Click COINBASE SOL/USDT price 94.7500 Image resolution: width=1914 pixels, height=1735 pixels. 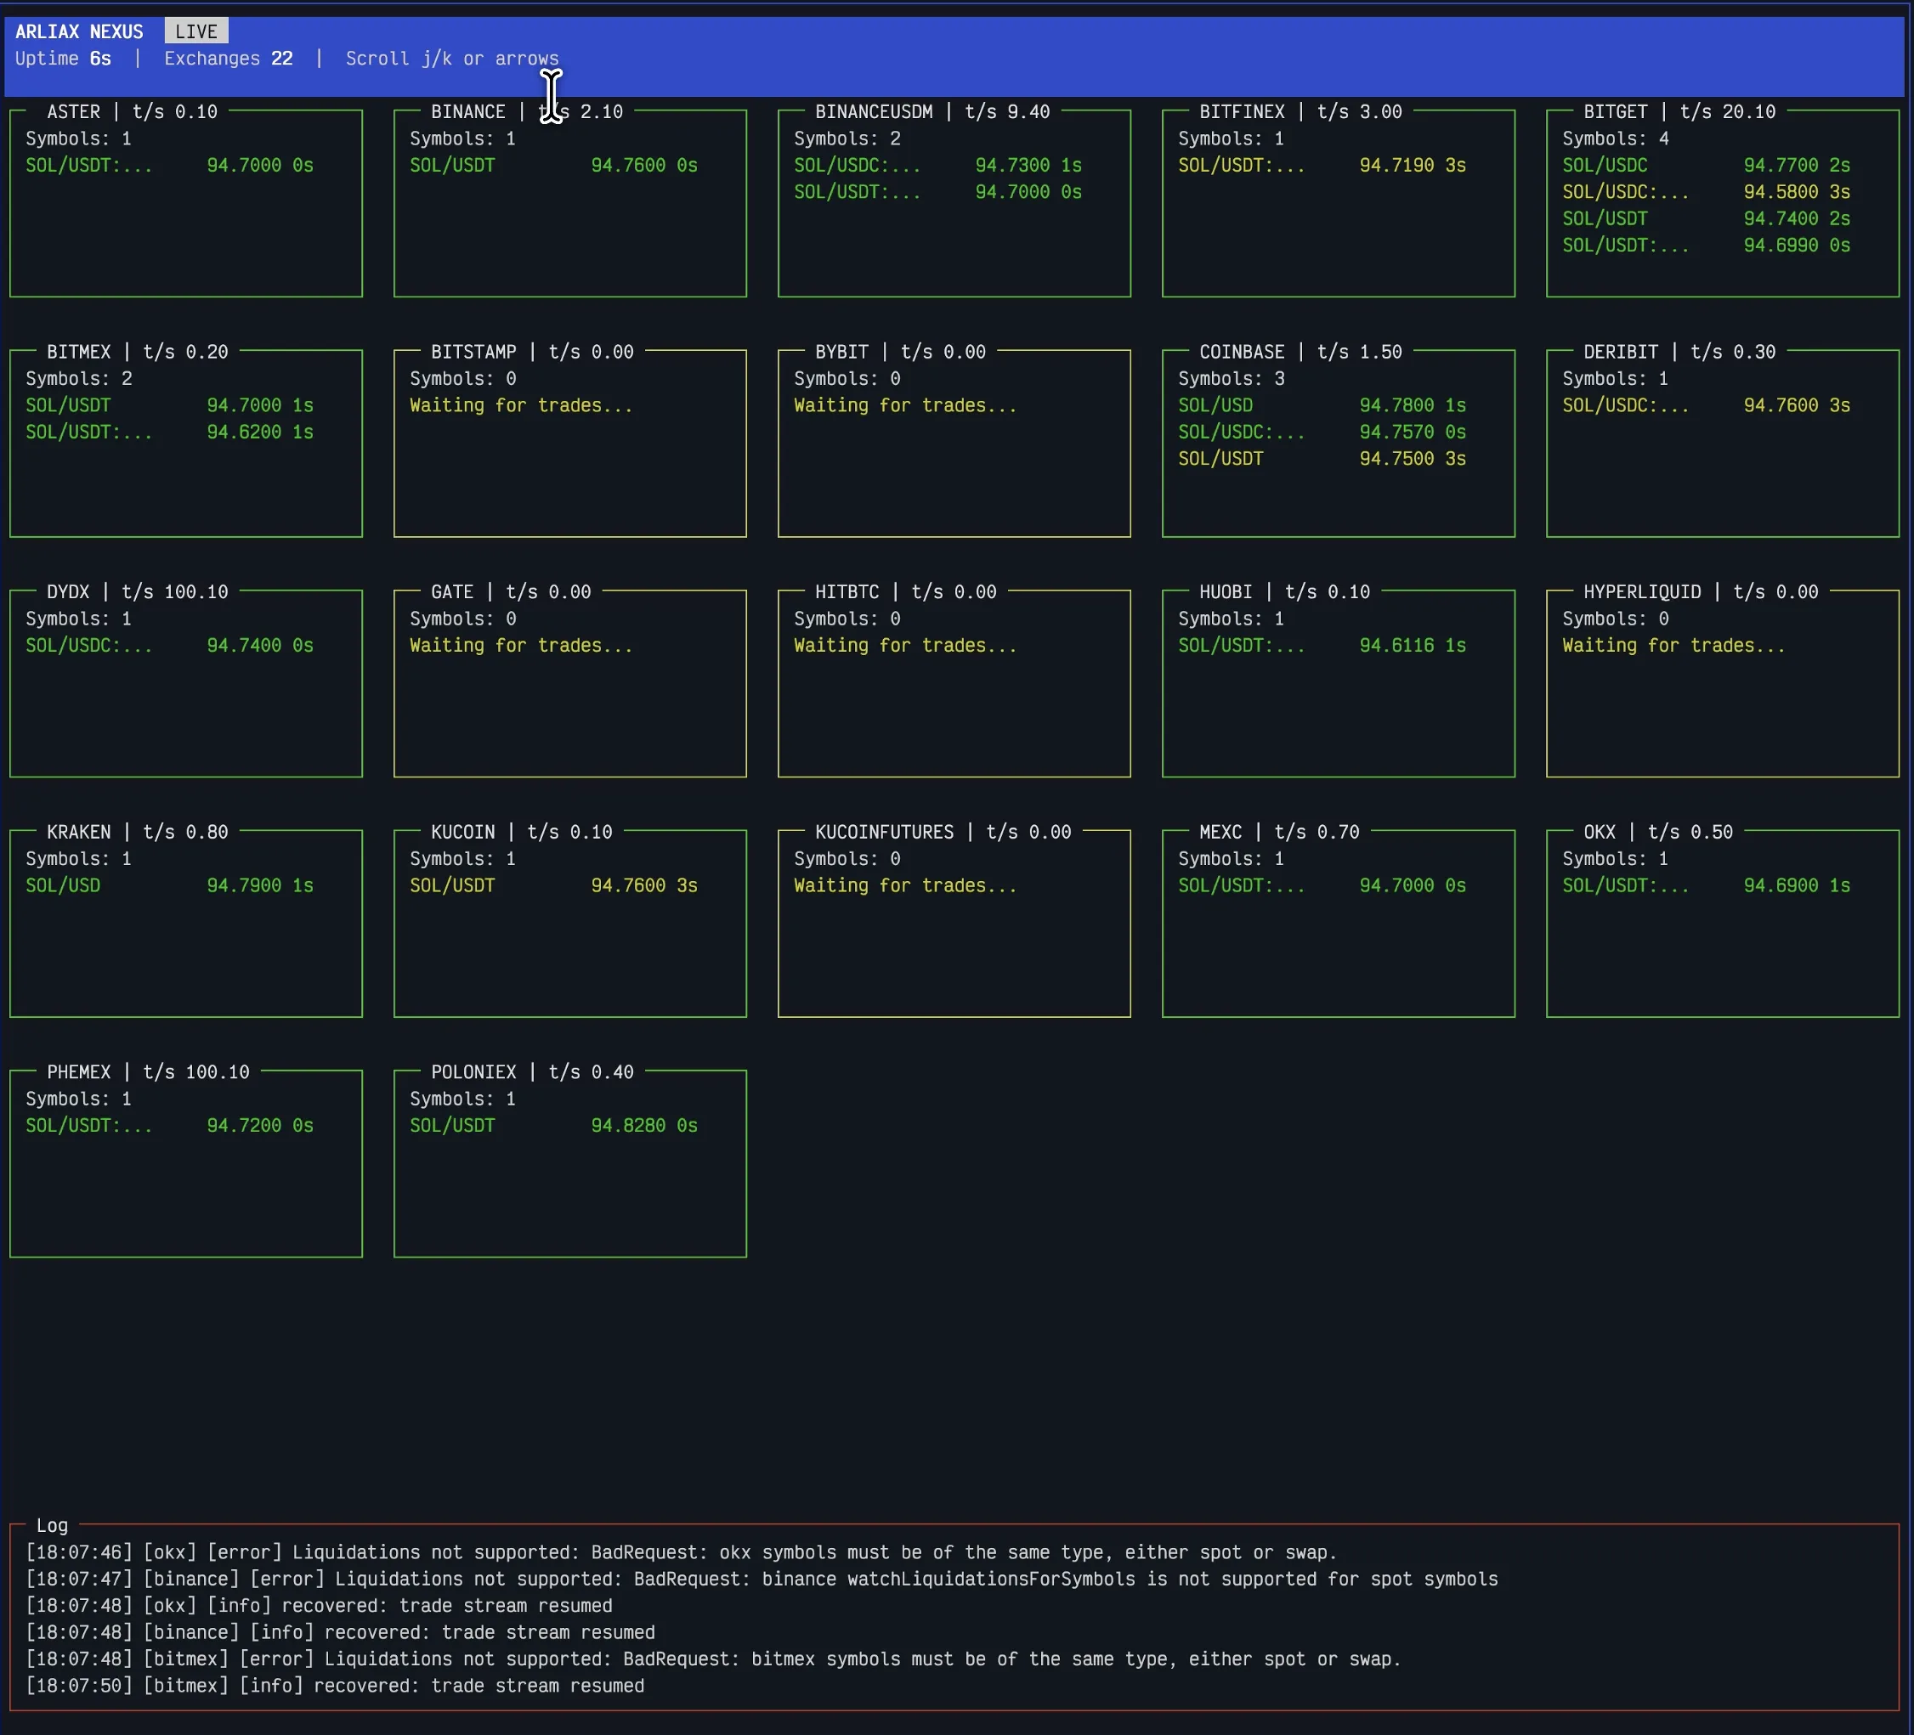1396,460
